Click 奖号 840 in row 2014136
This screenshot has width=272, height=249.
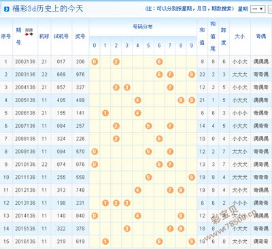point(80,216)
